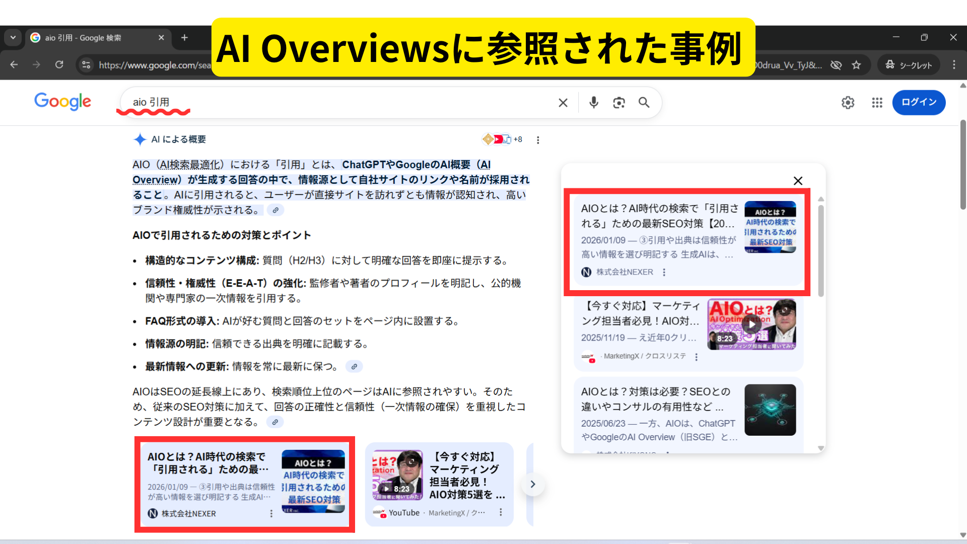Open the AI Overview options three-dot menu
The width and height of the screenshot is (967, 544).
pyautogui.click(x=538, y=140)
